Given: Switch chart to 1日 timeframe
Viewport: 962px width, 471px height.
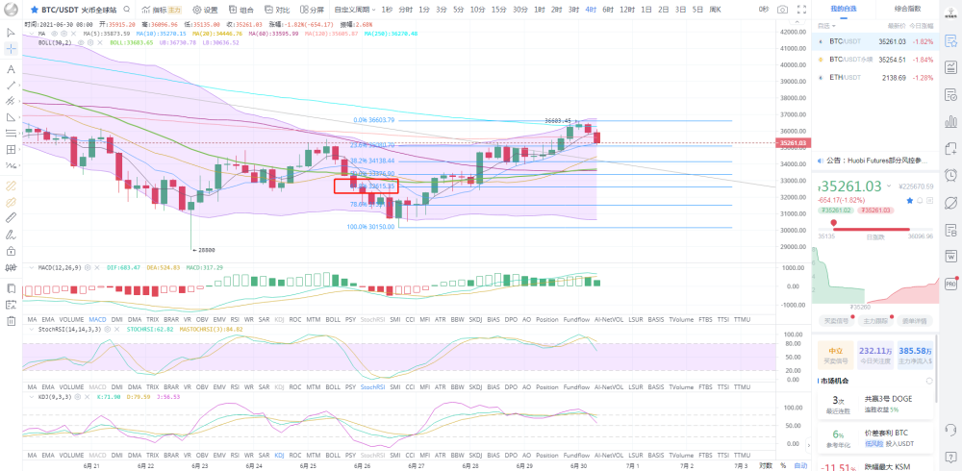Looking at the screenshot, I should pyautogui.click(x=646, y=10).
